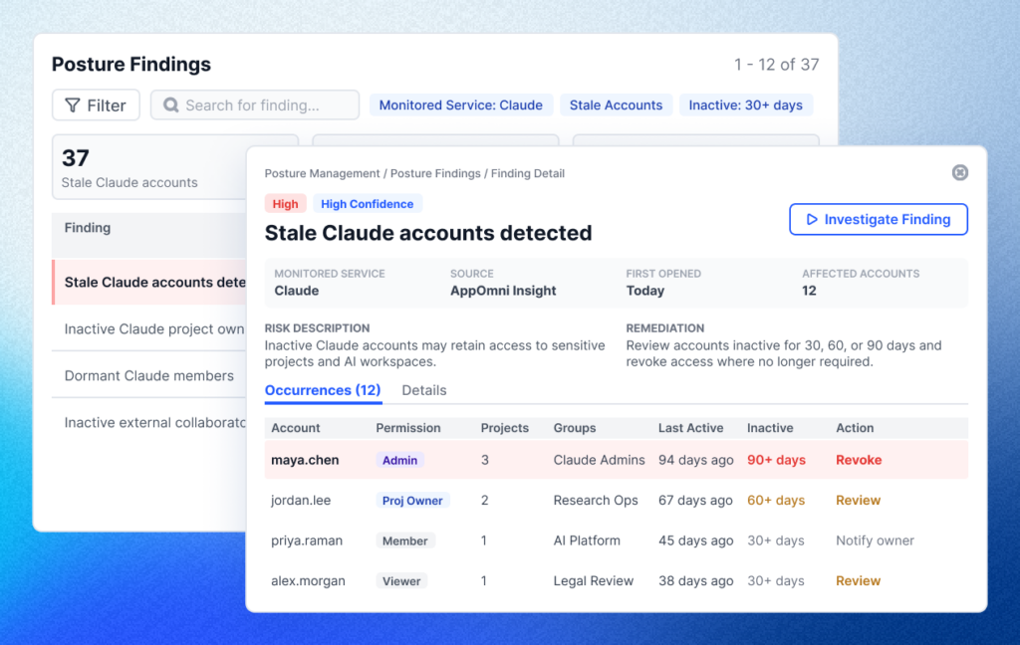Click the 1 - 12 of 37 pagination text
Viewport: 1020px width, 645px height.
(776, 65)
